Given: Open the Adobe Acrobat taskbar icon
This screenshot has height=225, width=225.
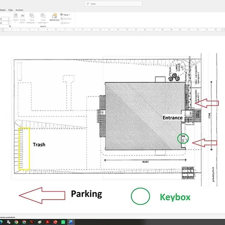Looking at the screenshot, I should [47, 222].
